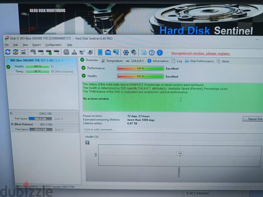Viewport: 263px width, 197px height.
Task: Open settings via the gear icon
Action: click(x=126, y=53)
